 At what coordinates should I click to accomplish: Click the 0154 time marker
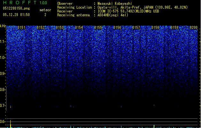pos(79,28)
